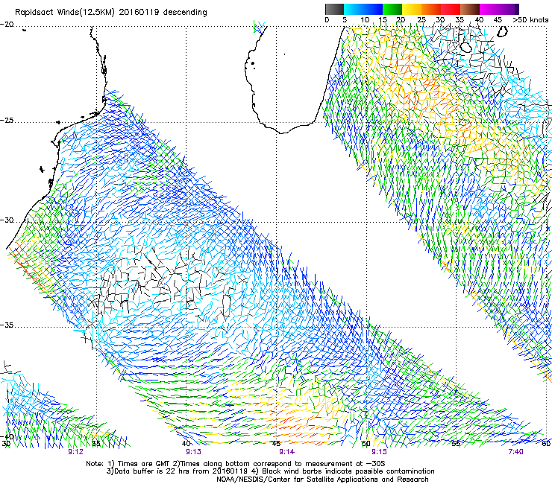Image resolution: width=552 pixels, height=484 pixels.
Task: Click the '20' label under the color scale
Action: point(401,20)
